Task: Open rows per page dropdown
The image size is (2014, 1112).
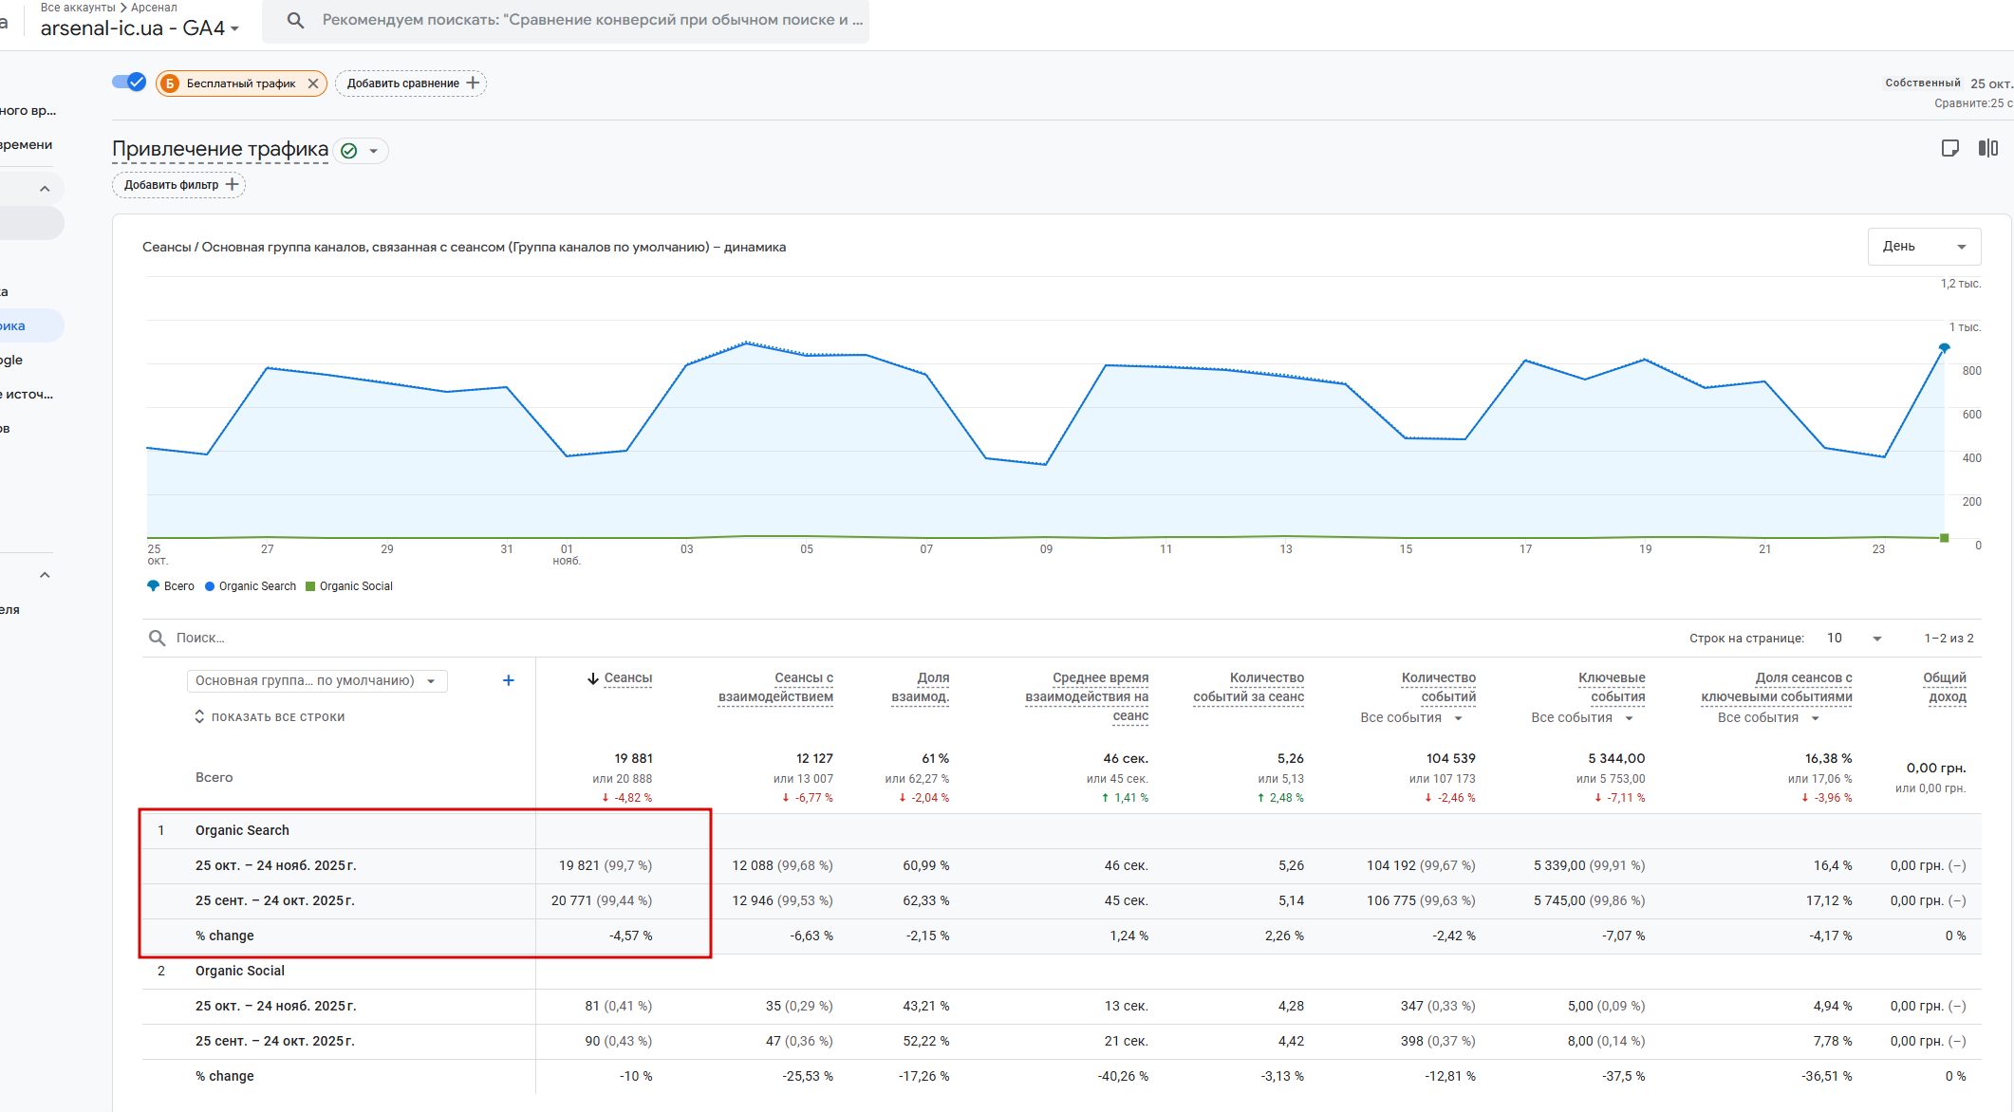Action: tap(1854, 639)
